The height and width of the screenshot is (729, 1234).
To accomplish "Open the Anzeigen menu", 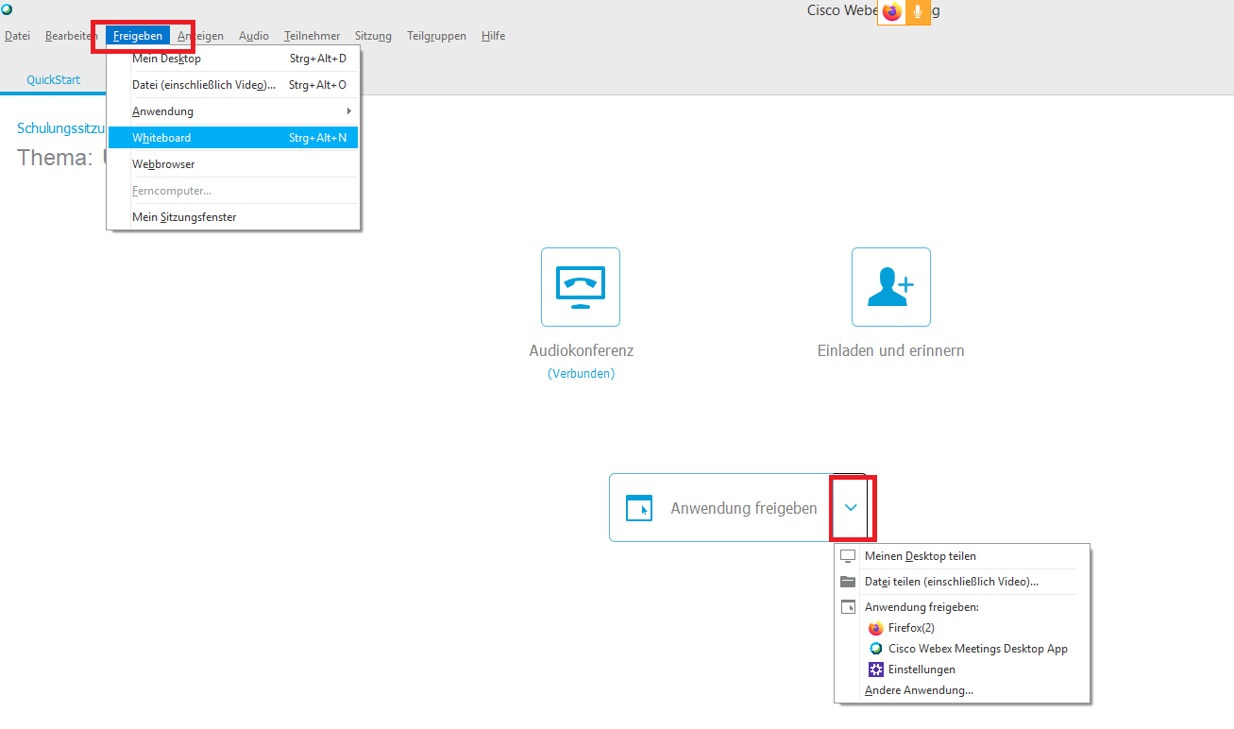I will click(x=201, y=36).
